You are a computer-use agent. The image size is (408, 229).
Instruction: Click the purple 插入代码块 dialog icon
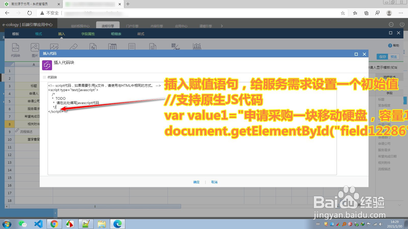tap(47, 65)
